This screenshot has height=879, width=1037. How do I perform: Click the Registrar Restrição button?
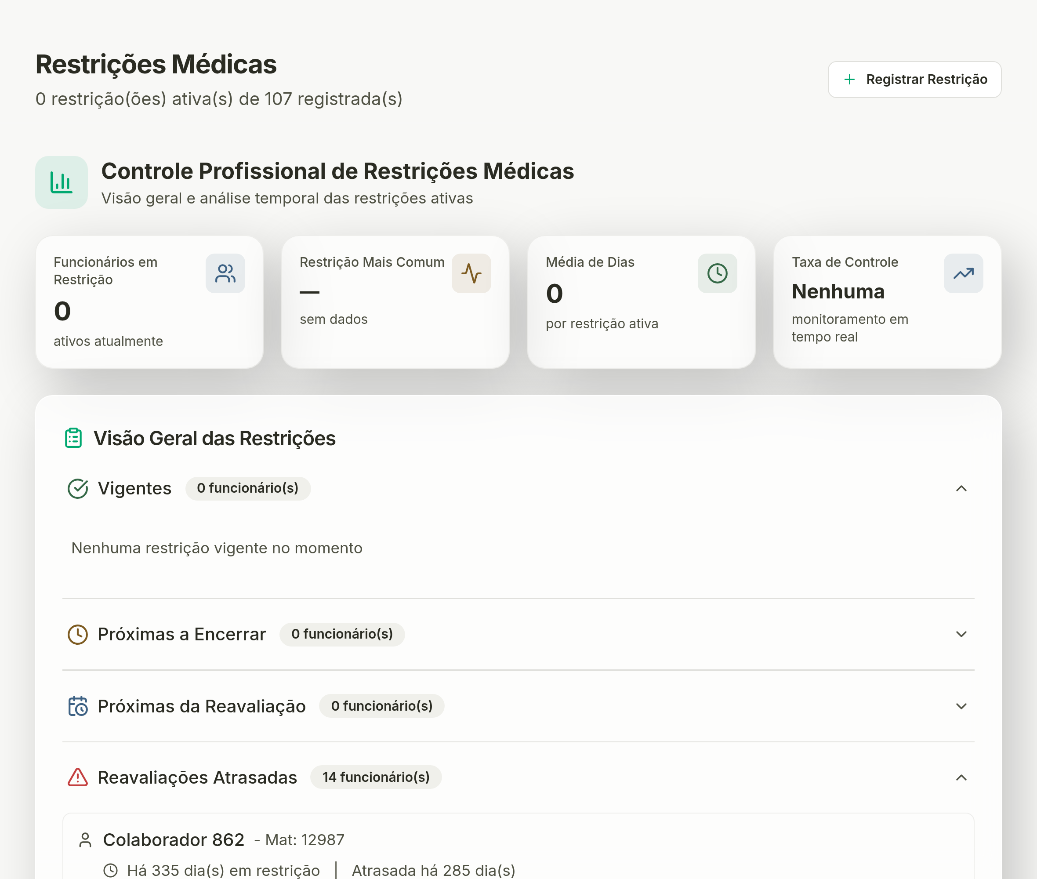914,79
